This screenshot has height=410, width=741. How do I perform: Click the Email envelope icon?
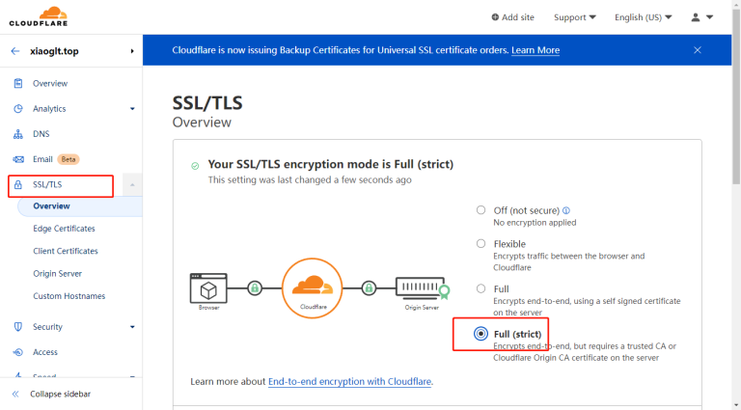pos(18,159)
